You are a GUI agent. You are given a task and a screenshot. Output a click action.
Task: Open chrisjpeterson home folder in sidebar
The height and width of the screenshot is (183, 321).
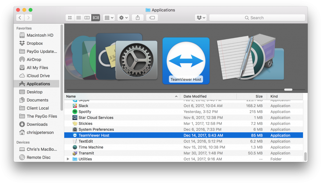pyautogui.click(x=36, y=132)
